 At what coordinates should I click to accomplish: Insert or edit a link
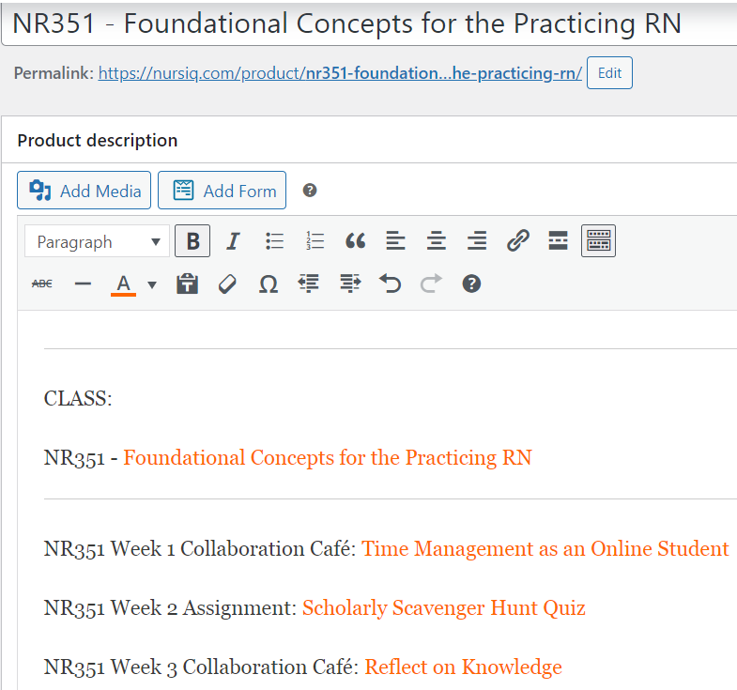pos(517,242)
